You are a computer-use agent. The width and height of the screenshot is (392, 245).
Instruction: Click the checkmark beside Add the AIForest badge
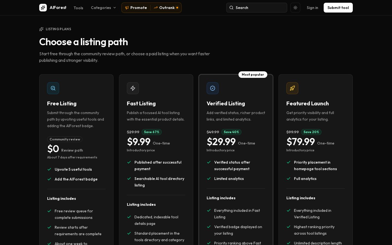(x=49, y=179)
